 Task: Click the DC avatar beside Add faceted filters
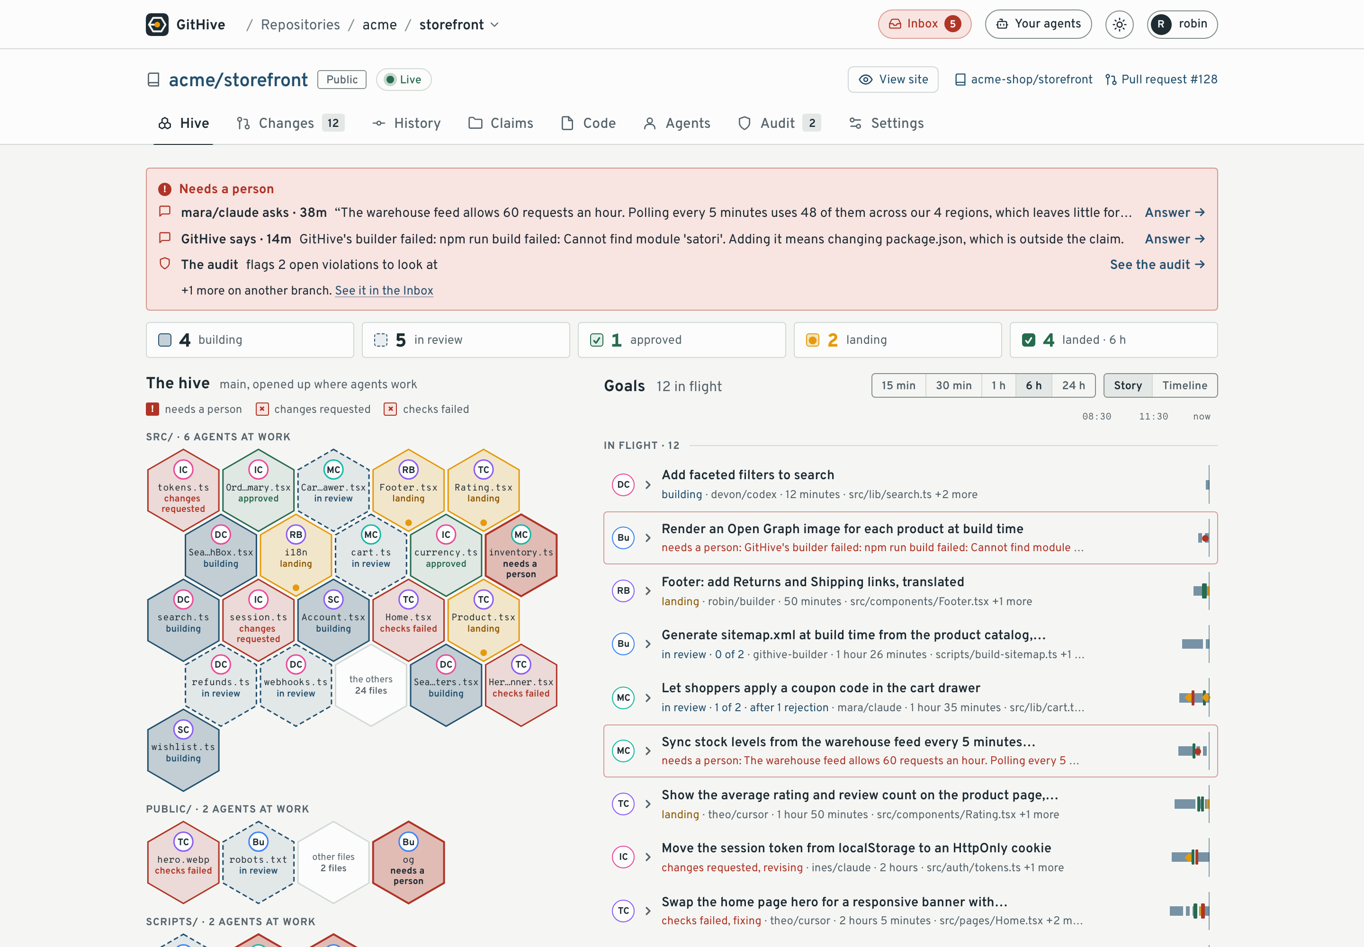click(623, 484)
